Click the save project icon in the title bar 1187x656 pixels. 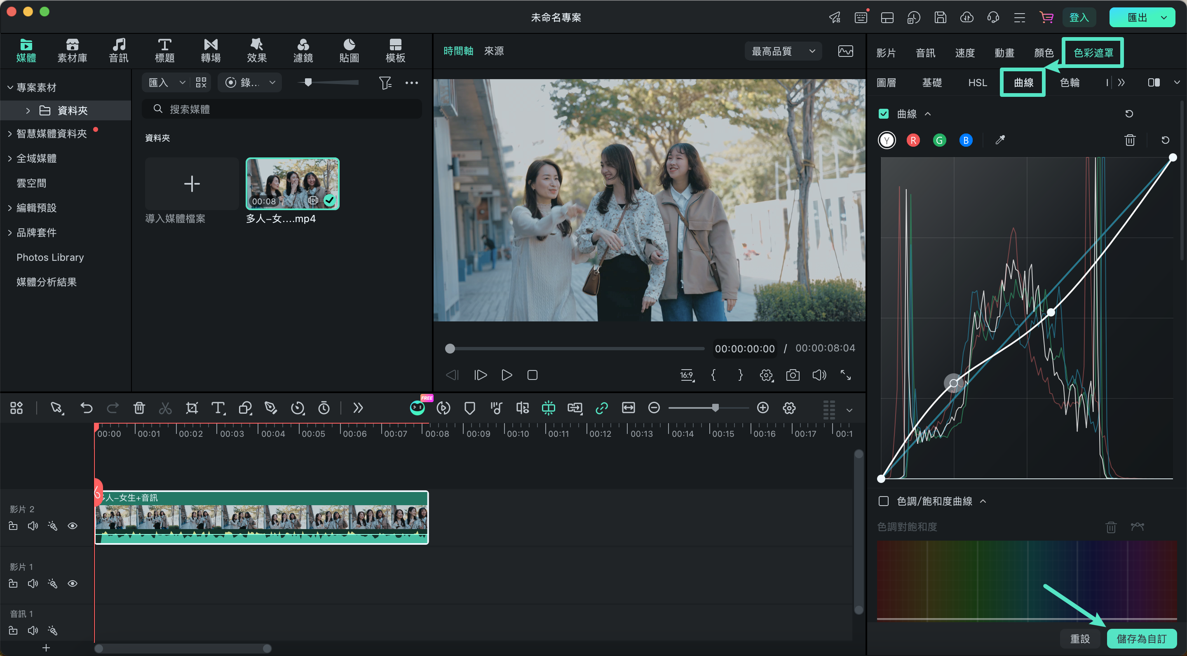[940, 17]
